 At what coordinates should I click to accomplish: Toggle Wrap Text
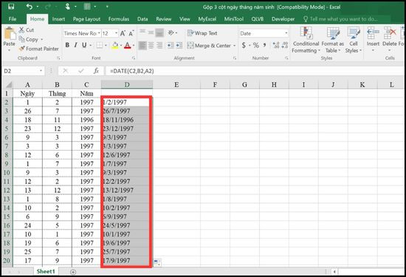pos(202,33)
